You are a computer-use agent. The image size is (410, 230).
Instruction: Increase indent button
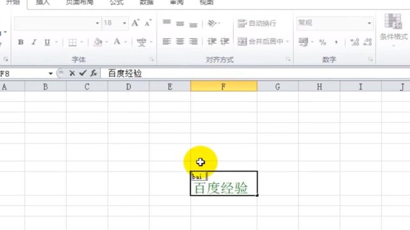tap(225, 42)
